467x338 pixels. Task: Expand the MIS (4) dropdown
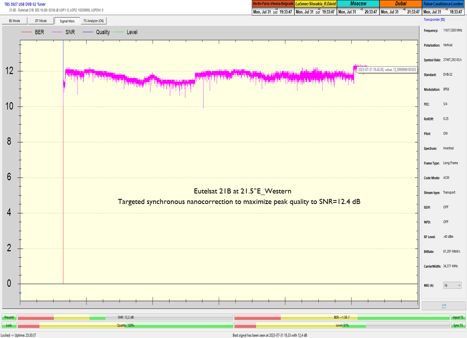pyautogui.click(x=452, y=286)
